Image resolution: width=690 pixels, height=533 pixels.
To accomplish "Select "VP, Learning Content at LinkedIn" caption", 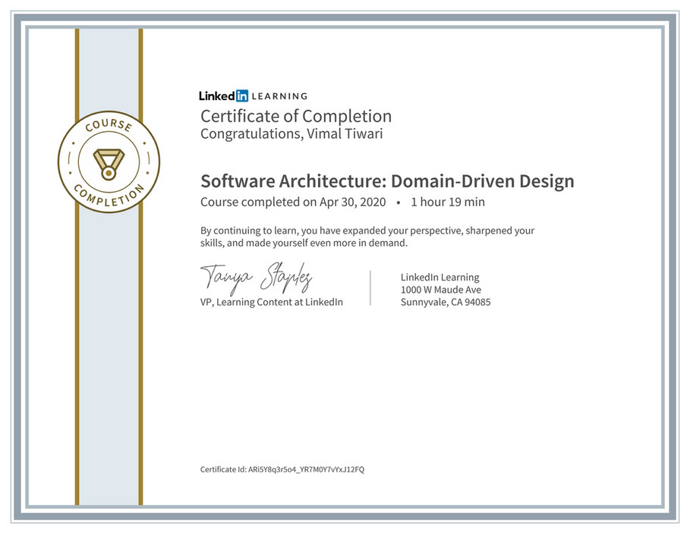I will click(x=272, y=302).
